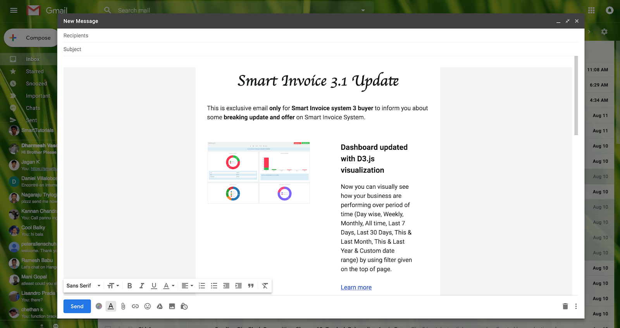Open Gmail settings gear
This screenshot has height=328, width=620.
tap(604, 32)
